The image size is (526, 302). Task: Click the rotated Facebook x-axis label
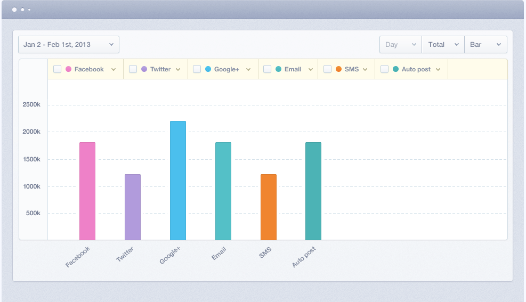pos(78,257)
